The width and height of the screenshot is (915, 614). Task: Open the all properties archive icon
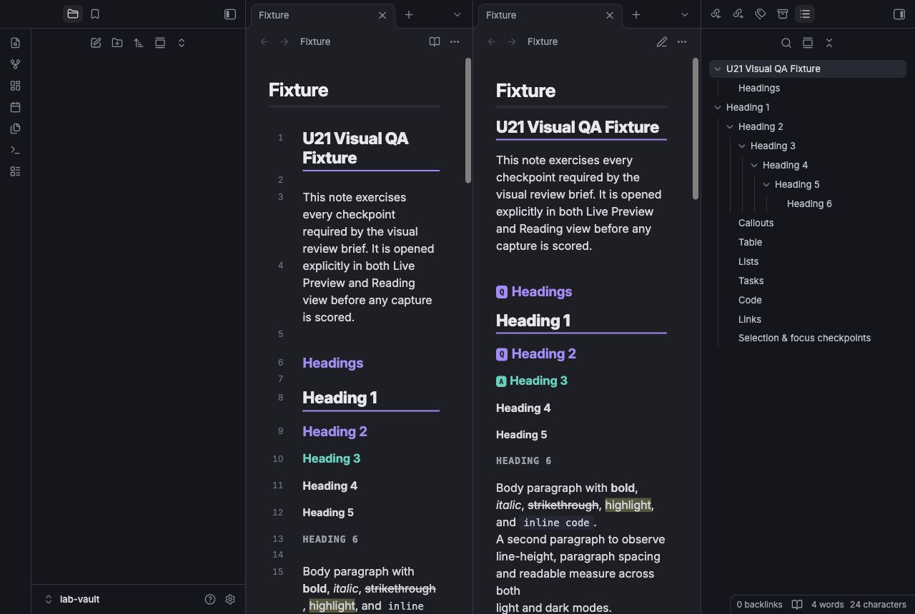click(x=783, y=14)
